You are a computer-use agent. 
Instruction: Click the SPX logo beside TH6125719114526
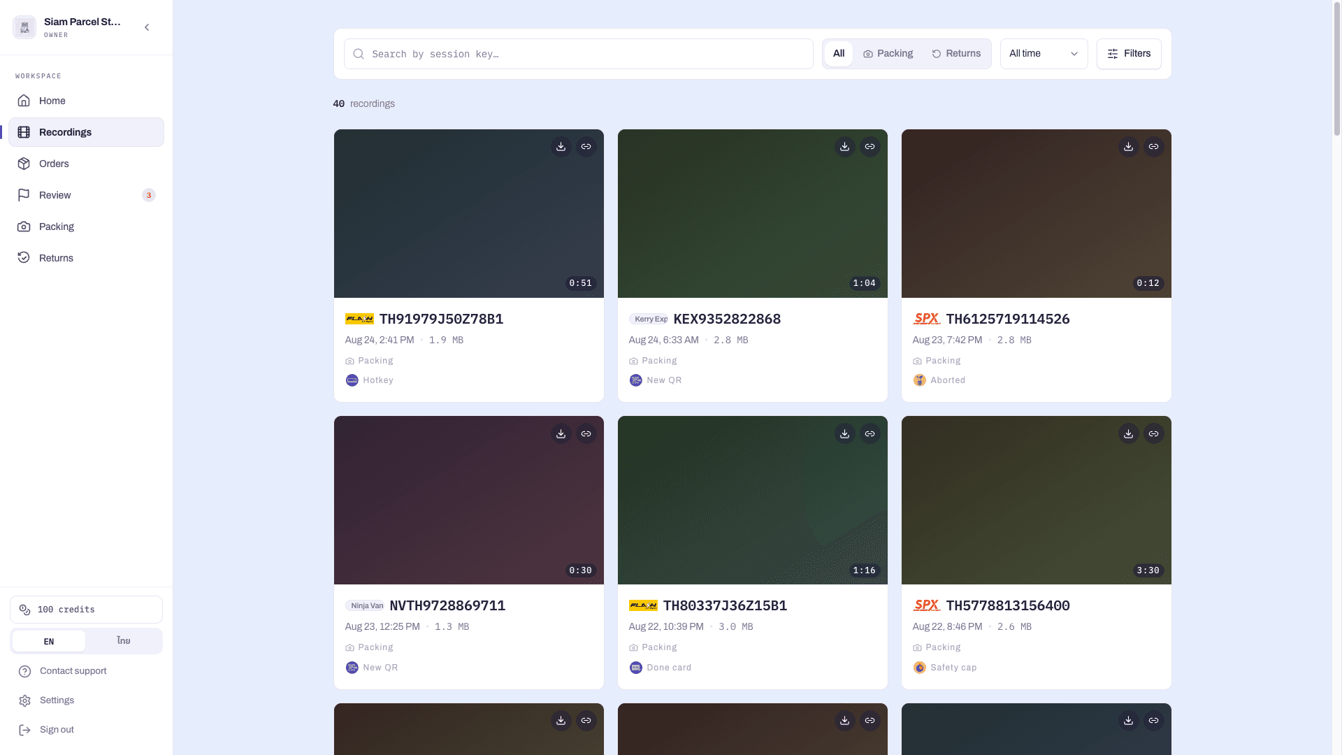coord(927,319)
